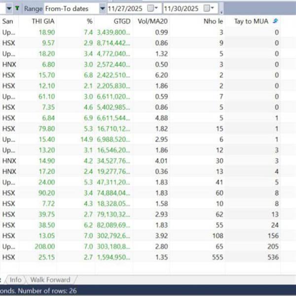Image resolution: width=296 pixels, height=296 pixels.
Task: Select the price cell 208.00
Action: [x=45, y=246]
